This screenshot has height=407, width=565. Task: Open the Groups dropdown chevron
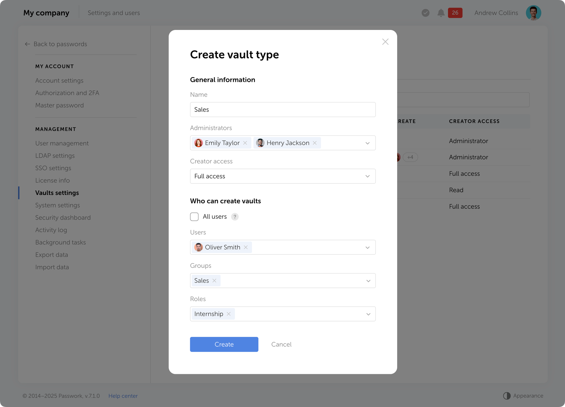tap(368, 281)
